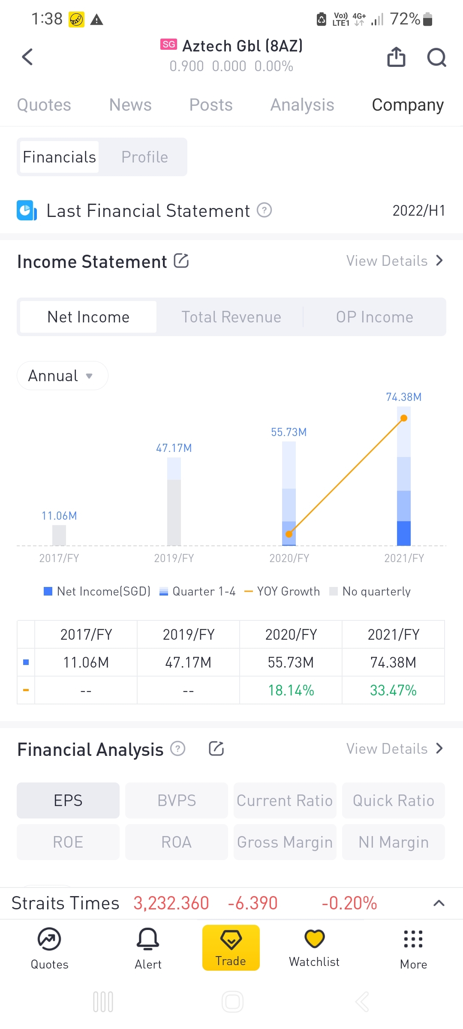The height and width of the screenshot is (1029, 463).
Task: Tap the pie chart statement icon
Action: (27, 211)
